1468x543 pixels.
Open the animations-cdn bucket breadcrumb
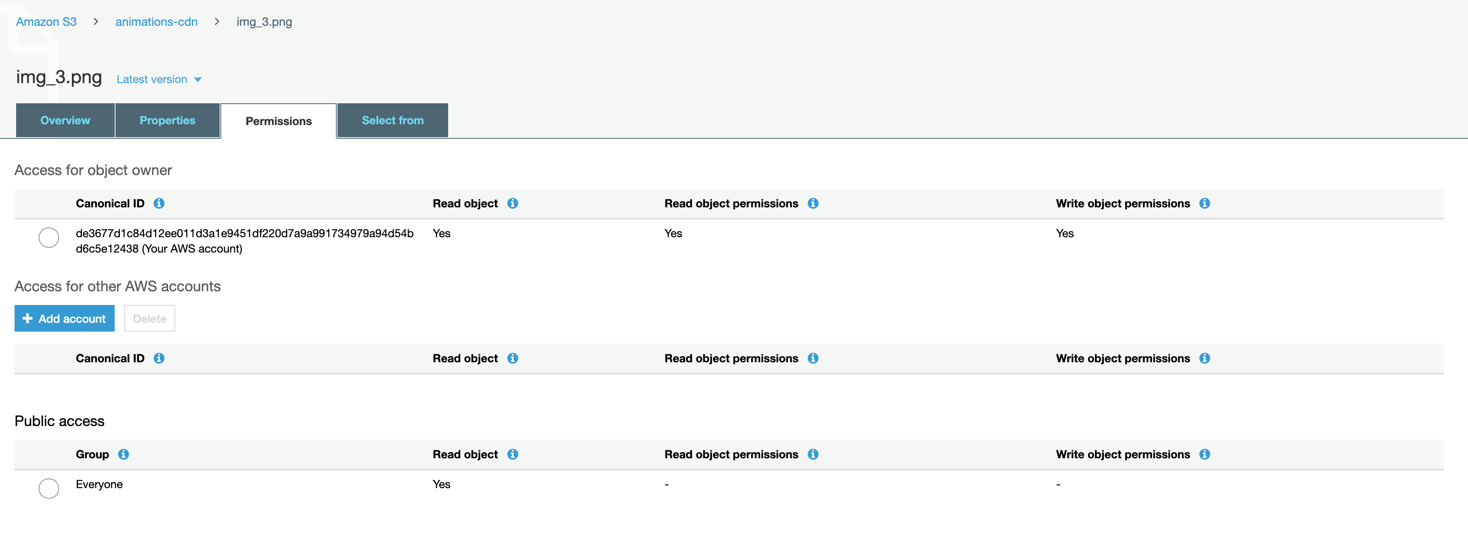156,22
